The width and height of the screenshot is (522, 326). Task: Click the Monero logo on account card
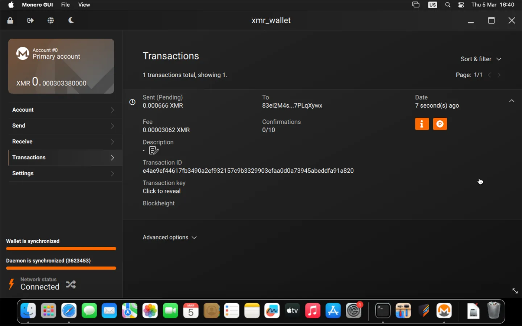click(22, 54)
